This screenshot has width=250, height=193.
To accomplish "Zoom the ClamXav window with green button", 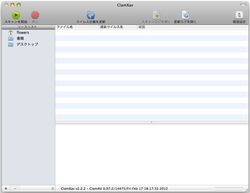I will 18,5.
